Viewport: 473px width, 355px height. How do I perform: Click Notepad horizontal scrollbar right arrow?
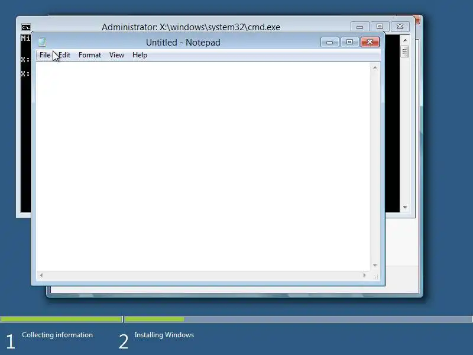[364, 275]
